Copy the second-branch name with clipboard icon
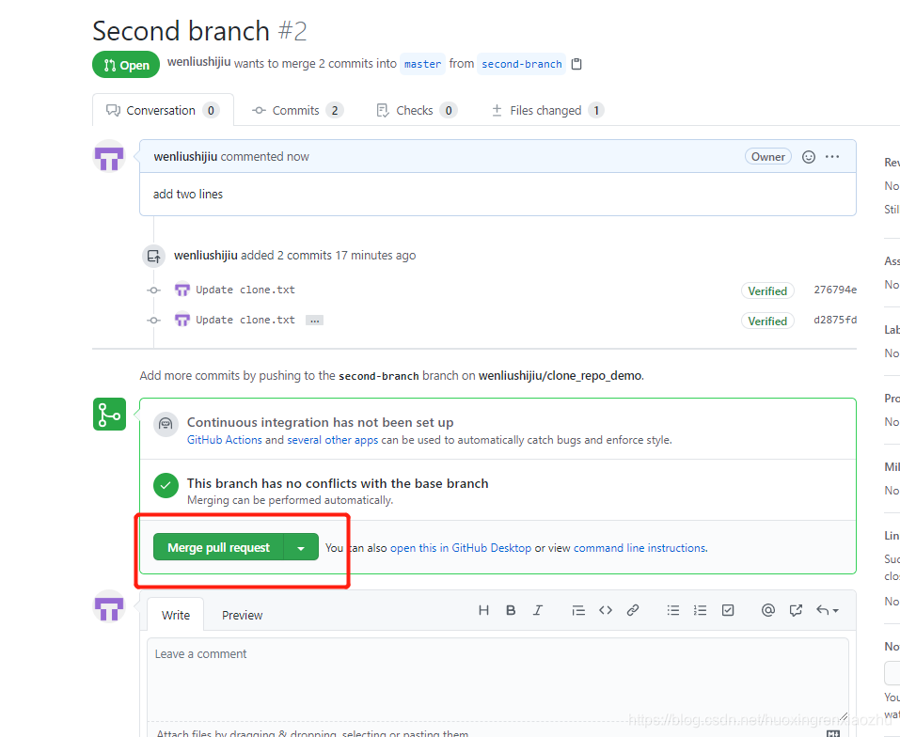This screenshot has height=737, width=900. 576,64
